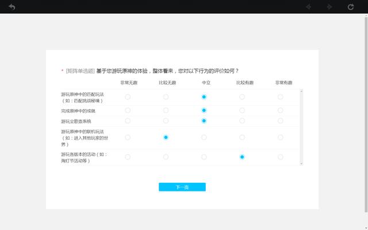Select 非常无趣 for 完成原神中的成就
This screenshot has width=368, height=230.
[128, 110]
